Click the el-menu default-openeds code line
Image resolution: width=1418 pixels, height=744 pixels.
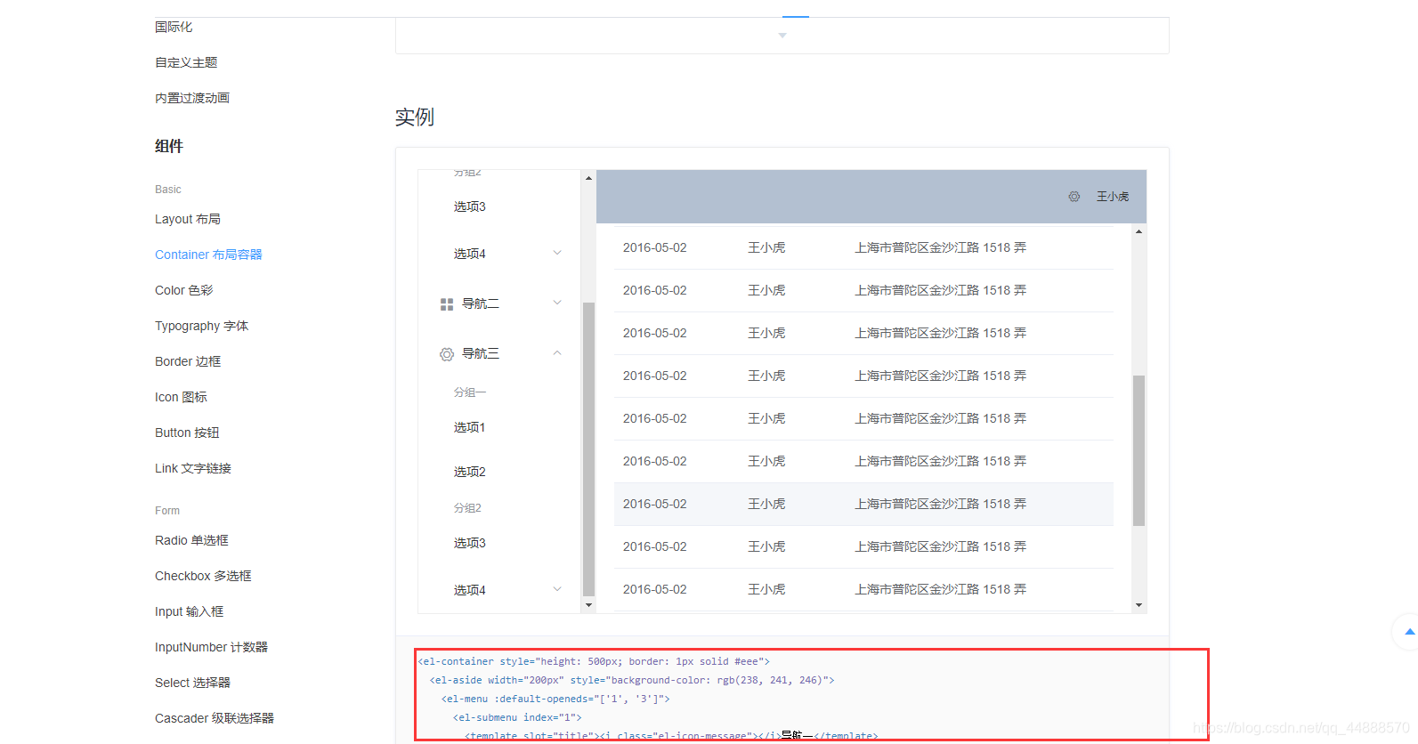coord(555,699)
